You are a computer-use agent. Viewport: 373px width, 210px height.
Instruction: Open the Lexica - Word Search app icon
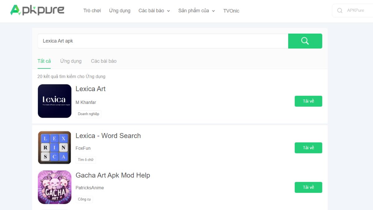(x=55, y=147)
